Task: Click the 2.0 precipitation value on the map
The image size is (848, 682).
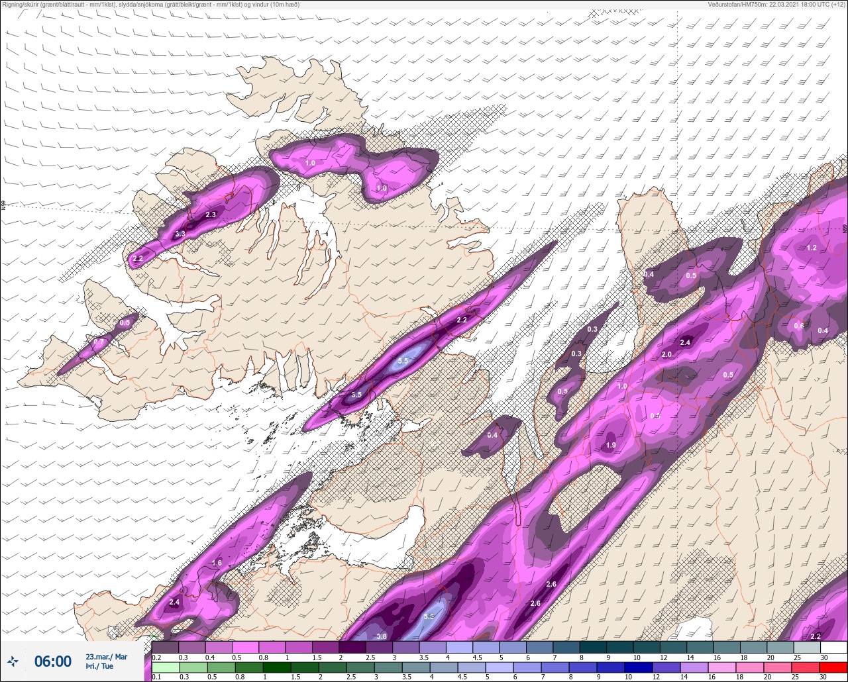Action: coord(666,354)
